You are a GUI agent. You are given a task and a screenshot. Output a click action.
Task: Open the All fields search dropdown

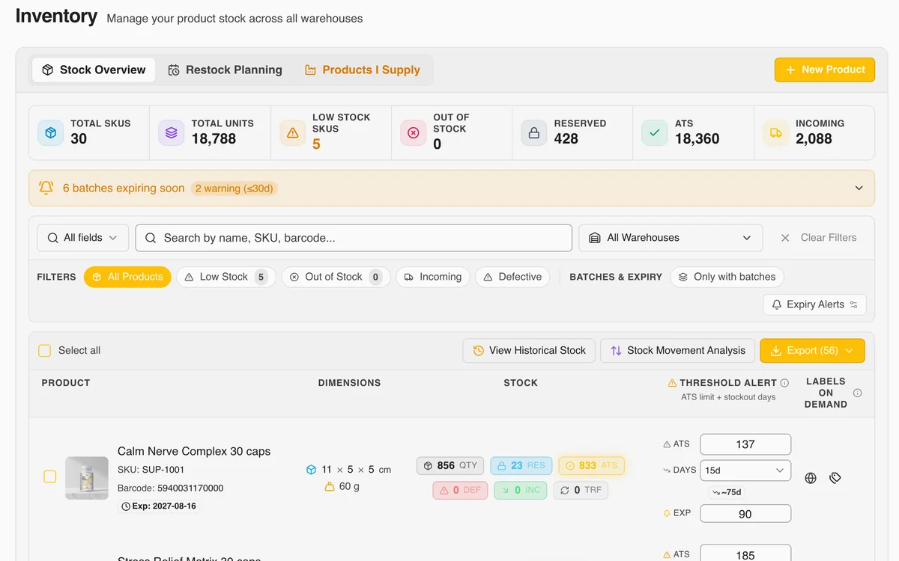pyautogui.click(x=83, y=238)
